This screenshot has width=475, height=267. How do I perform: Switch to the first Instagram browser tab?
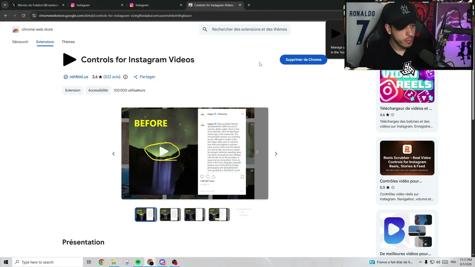point(96,5)
